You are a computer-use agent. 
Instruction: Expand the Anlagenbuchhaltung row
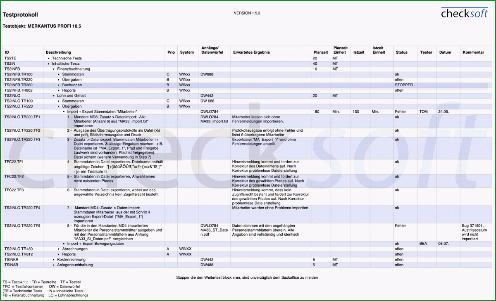[x=54, y=265]
